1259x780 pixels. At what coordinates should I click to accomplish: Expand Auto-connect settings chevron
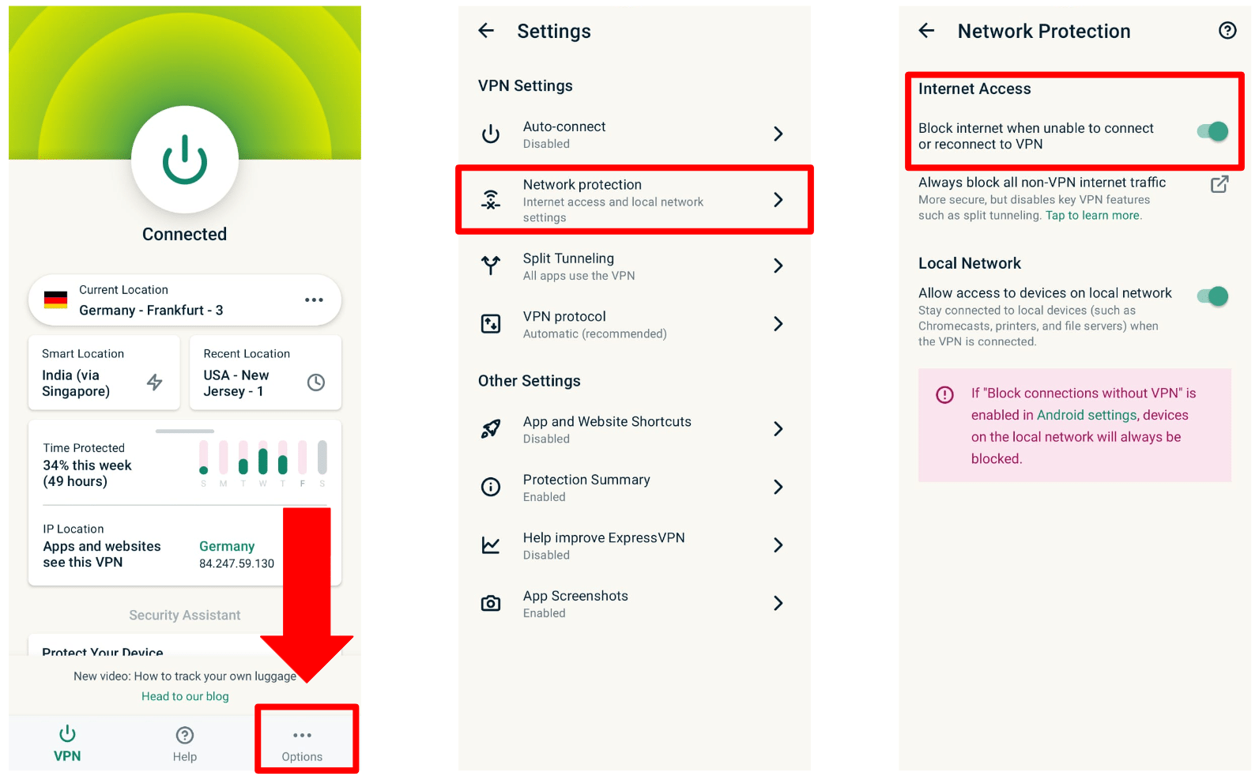point(778,134)
